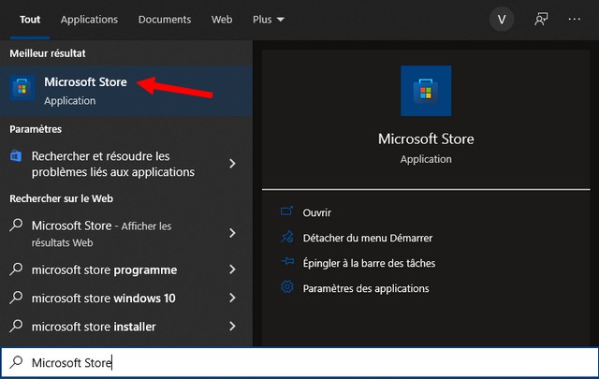
Task: Expand arrow for 'microsoft store programme'
Action: (232, 270)
